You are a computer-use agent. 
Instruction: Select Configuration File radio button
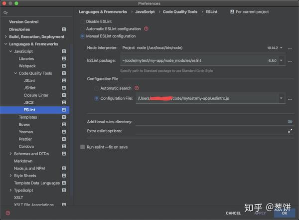click(97, 98)
